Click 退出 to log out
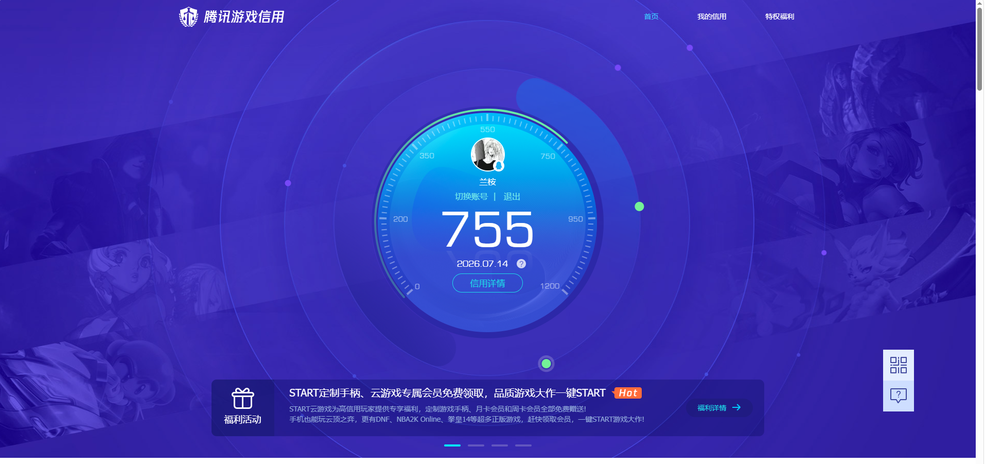This screenshot has width=985, height=464. click(512, 196)
